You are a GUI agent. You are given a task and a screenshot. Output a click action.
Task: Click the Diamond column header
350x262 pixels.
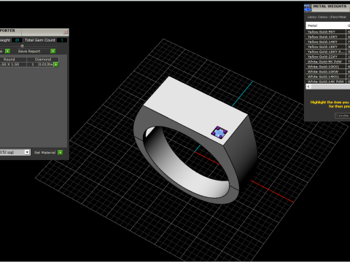(43, 60)
